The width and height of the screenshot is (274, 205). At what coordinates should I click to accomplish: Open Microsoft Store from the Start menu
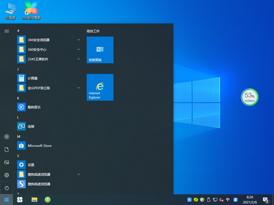40,145
